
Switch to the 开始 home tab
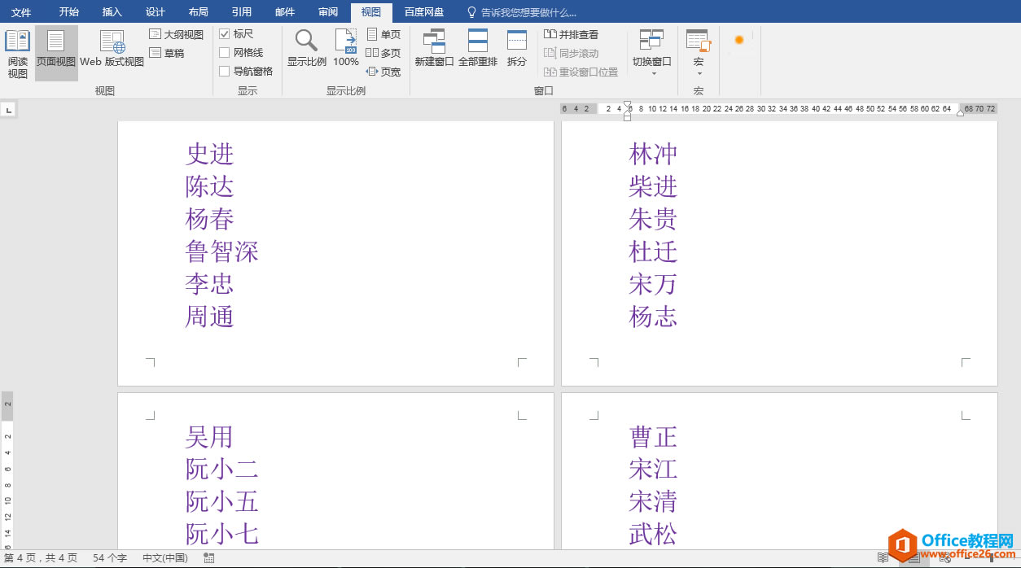click(69, 12)
